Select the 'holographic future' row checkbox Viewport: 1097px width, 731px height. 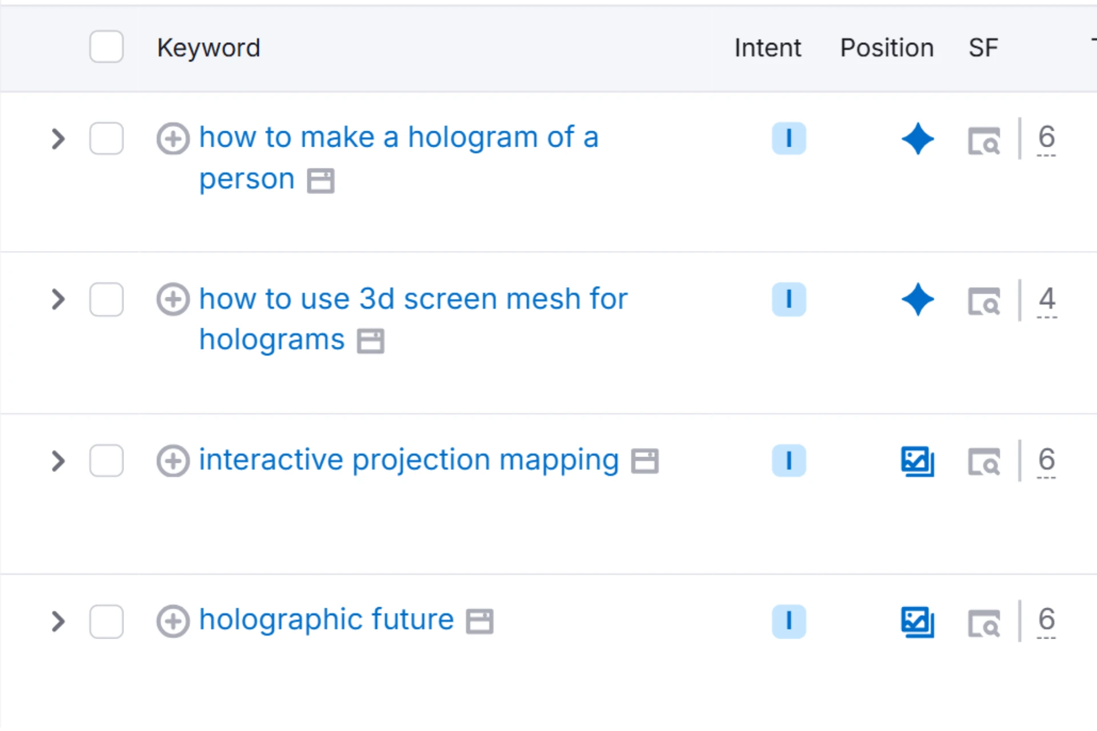pos(106,621)
